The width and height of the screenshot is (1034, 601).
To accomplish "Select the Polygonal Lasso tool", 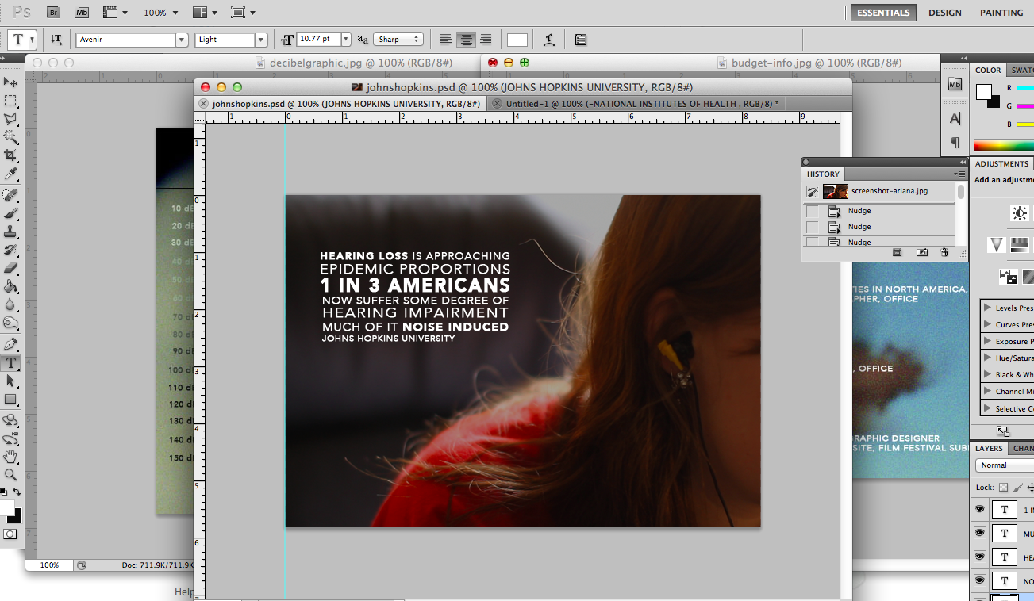I will pos(11,119).
